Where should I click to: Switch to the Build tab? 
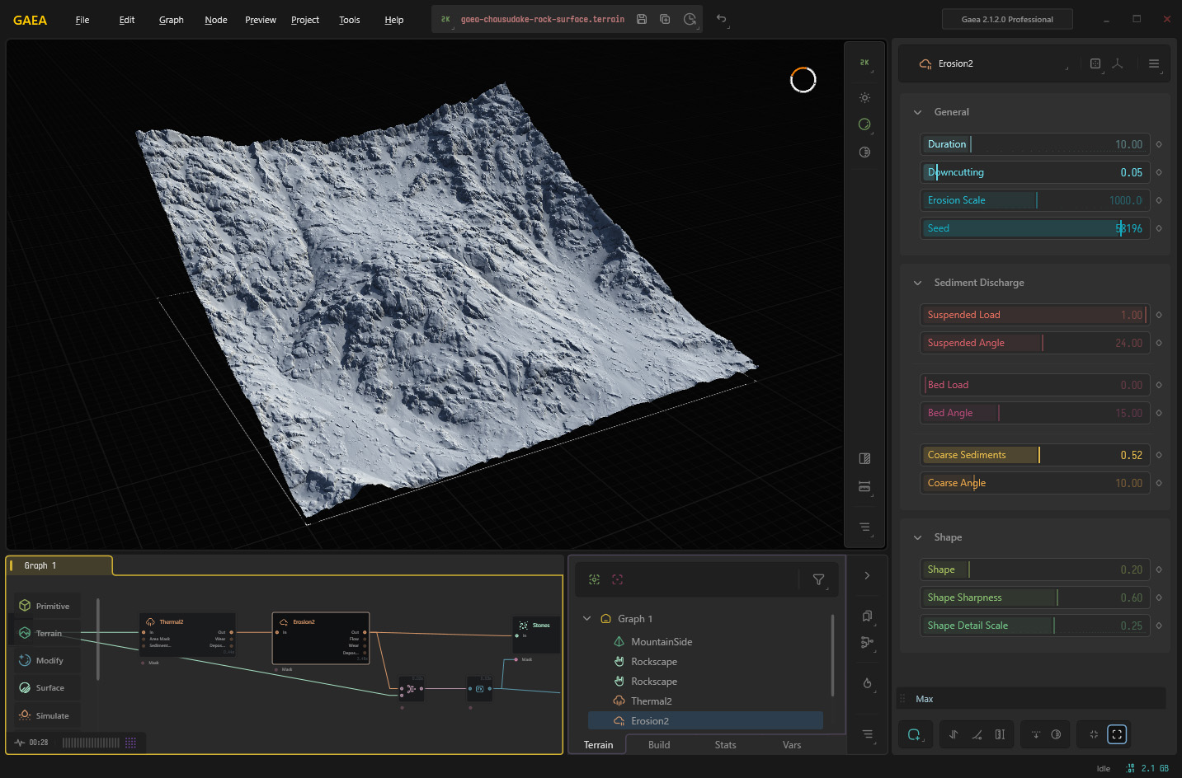(659, 745)
